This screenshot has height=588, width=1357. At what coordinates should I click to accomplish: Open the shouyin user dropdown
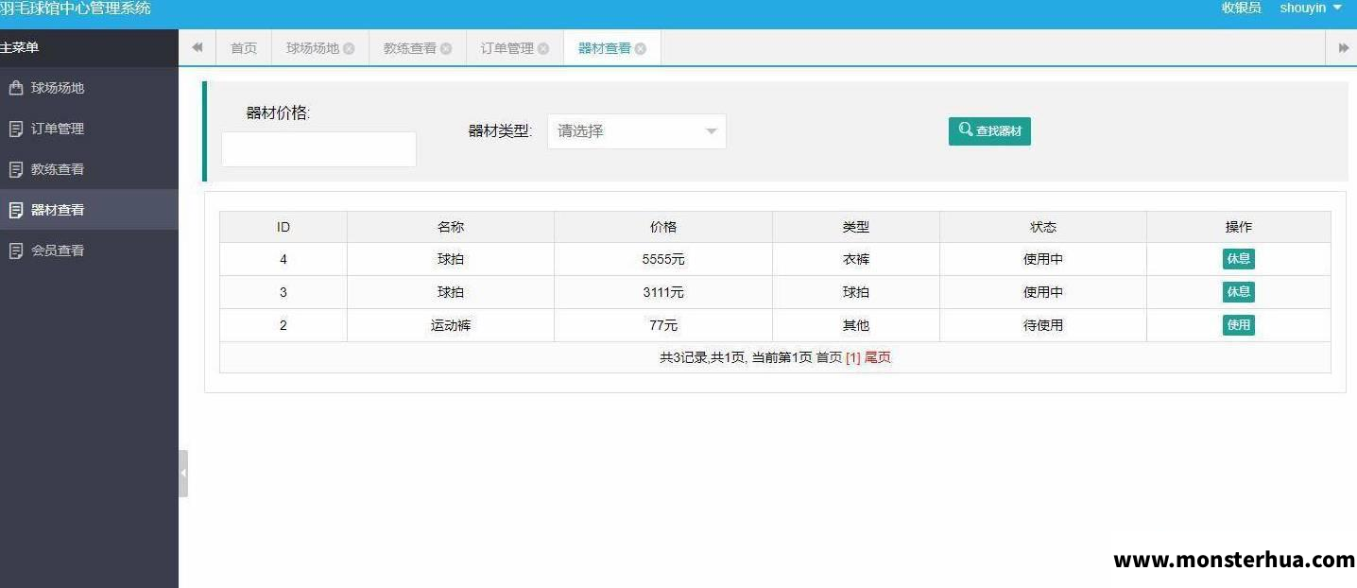coord(1311,8)
